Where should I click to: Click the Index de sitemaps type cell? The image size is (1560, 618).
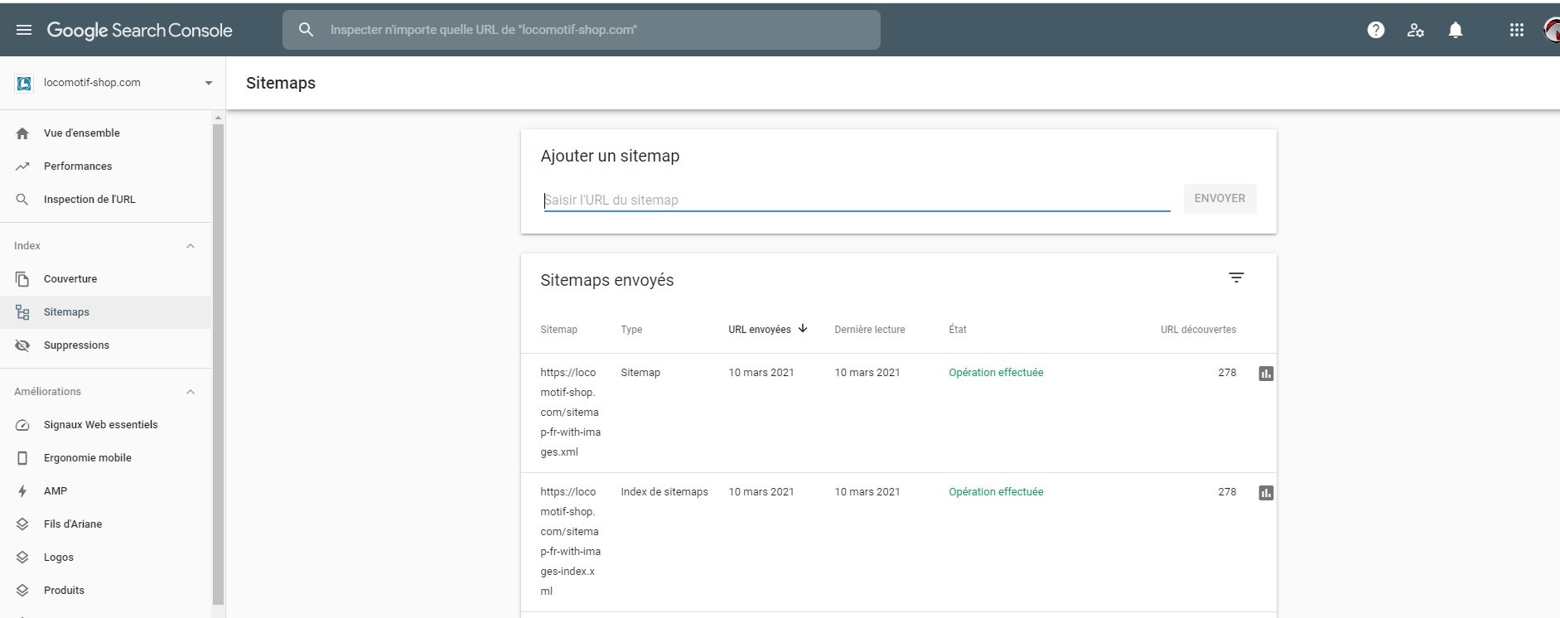pyautogui.click(x=664, y=492)
